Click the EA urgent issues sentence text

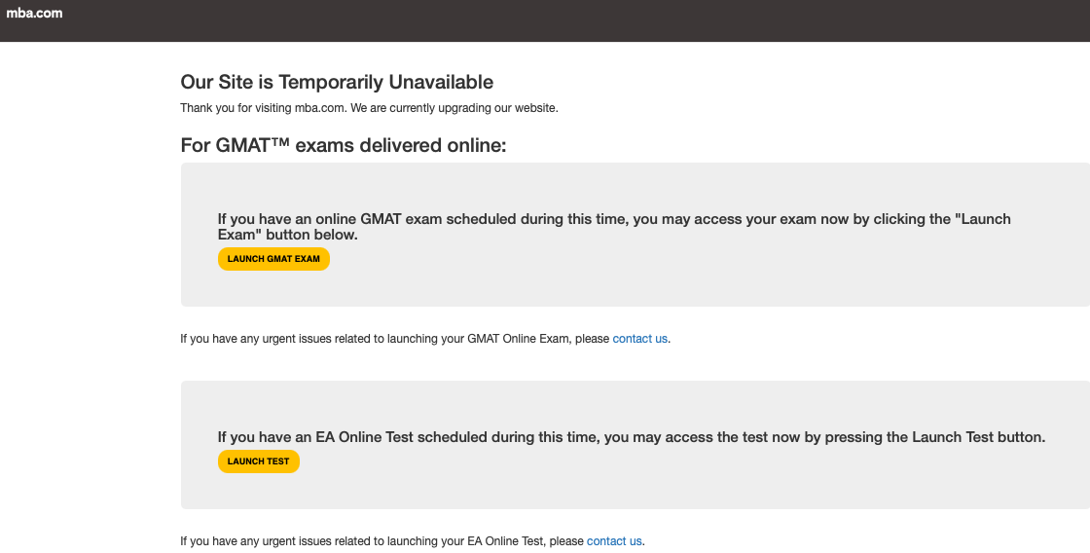pos(381,541)
